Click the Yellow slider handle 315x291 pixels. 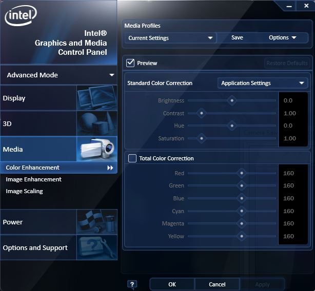click(242, 236)
